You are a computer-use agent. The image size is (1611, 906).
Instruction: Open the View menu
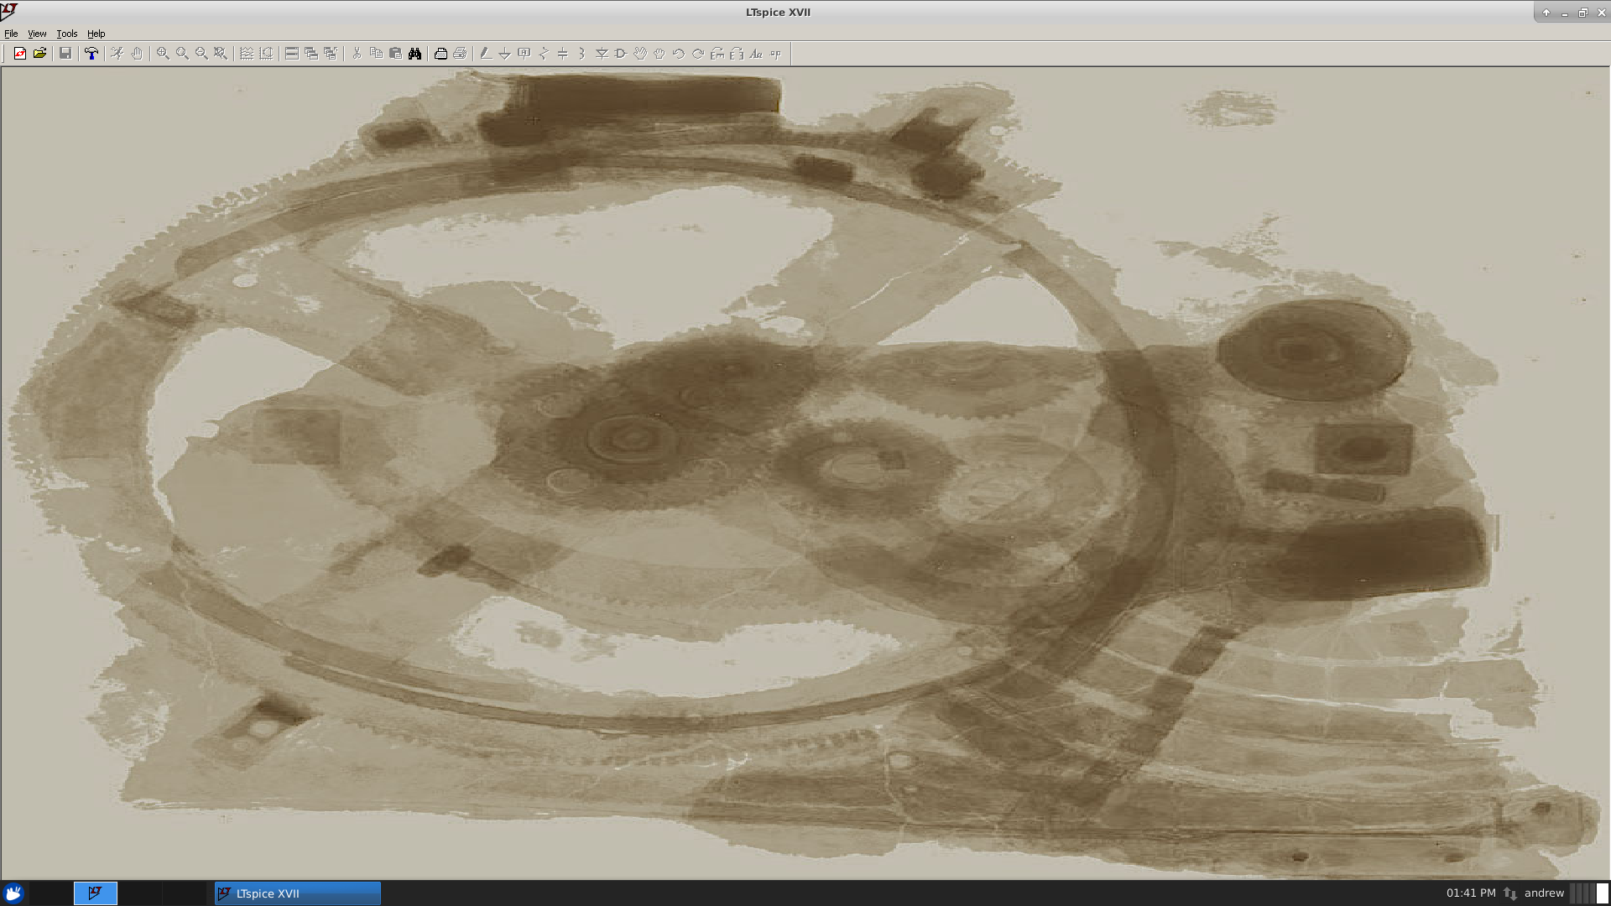tap(37, 34)
